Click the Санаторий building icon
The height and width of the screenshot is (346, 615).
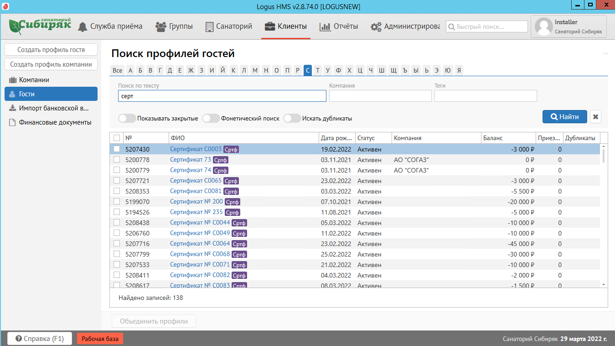(x=209, y=26)
